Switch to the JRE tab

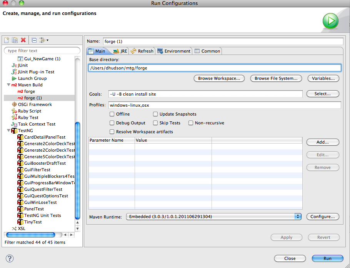point(120,51)
